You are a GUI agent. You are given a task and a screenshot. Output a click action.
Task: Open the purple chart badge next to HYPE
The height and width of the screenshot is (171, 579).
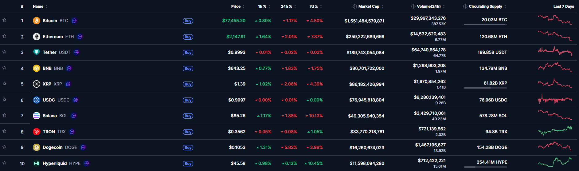pos(87,163)
